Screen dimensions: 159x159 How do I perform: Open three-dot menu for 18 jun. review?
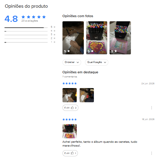point(152,153)
